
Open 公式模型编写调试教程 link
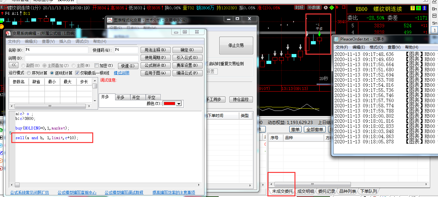coord(124,193)
